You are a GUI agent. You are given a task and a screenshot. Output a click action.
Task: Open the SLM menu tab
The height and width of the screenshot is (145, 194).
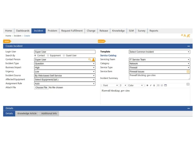tap(131, 31)
